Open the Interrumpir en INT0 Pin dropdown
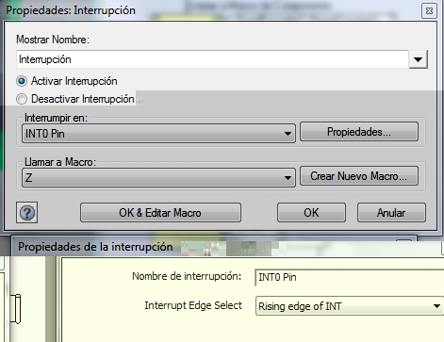The height and width of the screenshot is (342, 444). pyautogui.click(x=158, y=134)
